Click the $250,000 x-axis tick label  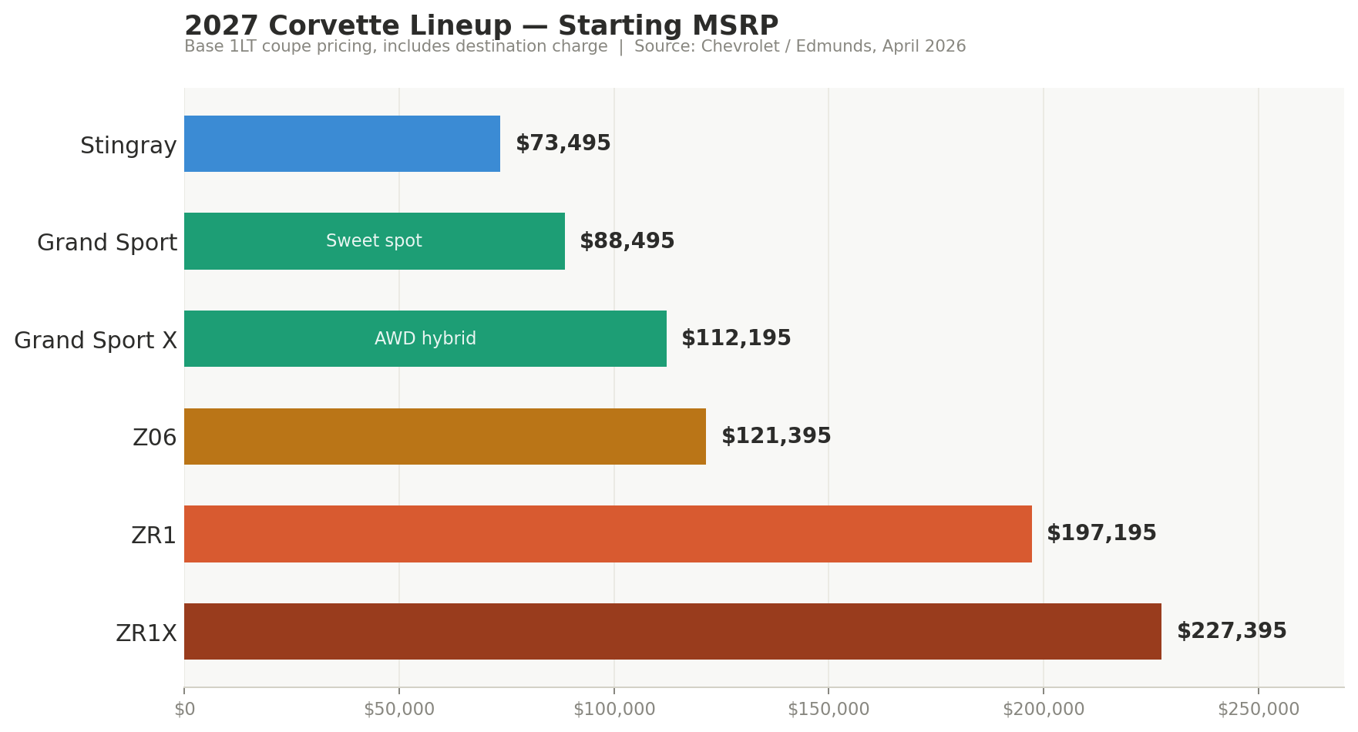1259,710
